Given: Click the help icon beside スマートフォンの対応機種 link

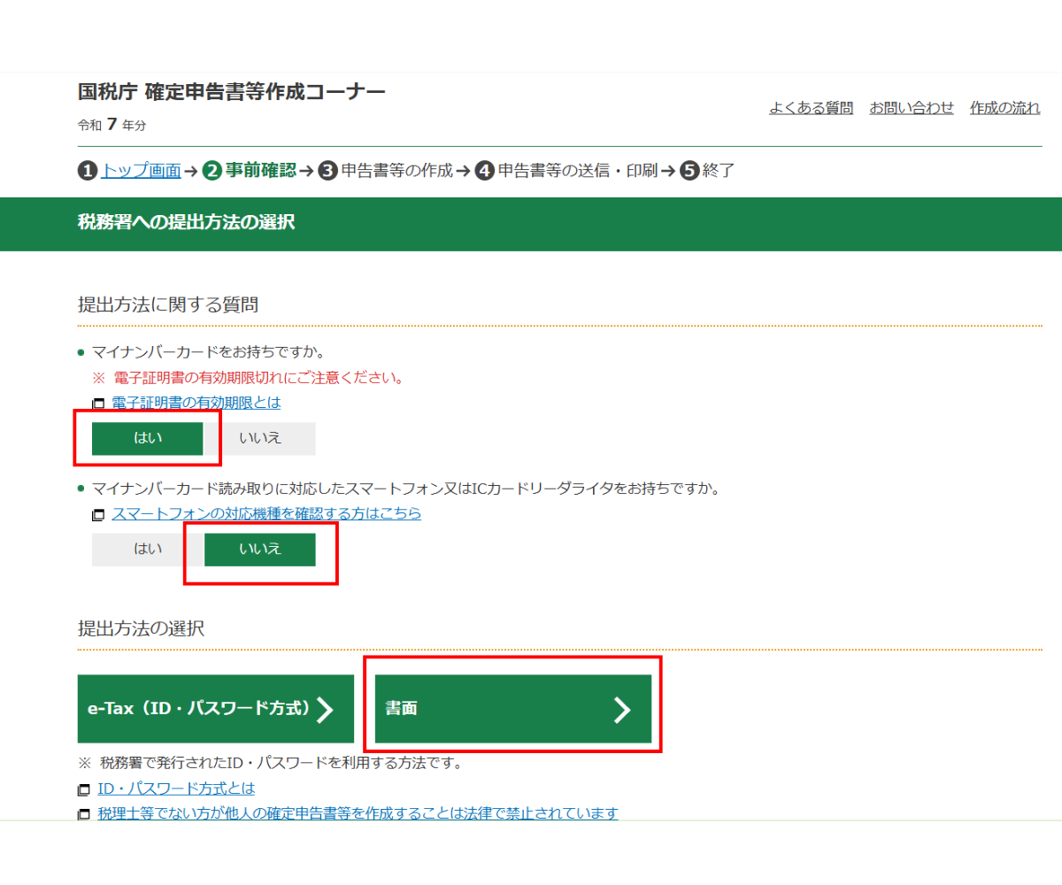Looking at the screenshot, I should tap(100, 513).
